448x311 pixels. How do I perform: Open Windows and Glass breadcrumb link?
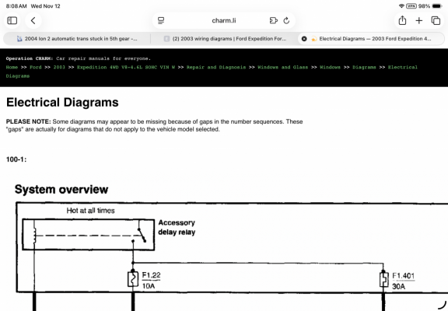coord(282,68)
